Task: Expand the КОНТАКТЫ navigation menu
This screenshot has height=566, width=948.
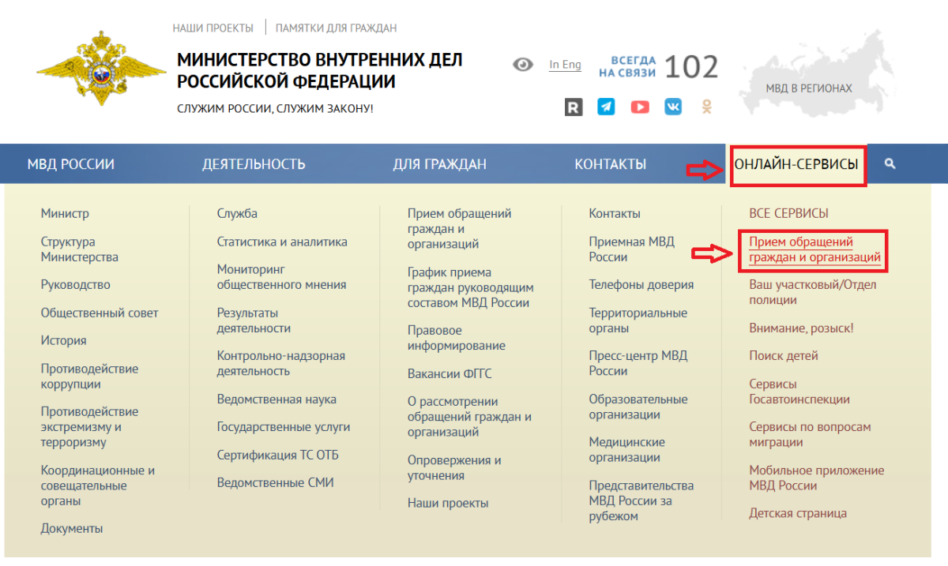Action: pos(609,163)
